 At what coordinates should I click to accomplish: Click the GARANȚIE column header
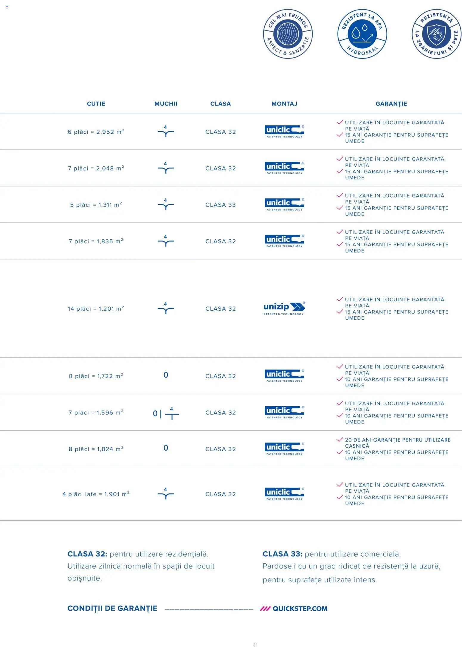(x=391, y=104)
